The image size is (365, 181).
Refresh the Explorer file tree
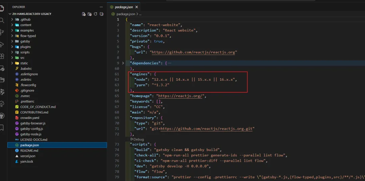[x=95, y=14]
